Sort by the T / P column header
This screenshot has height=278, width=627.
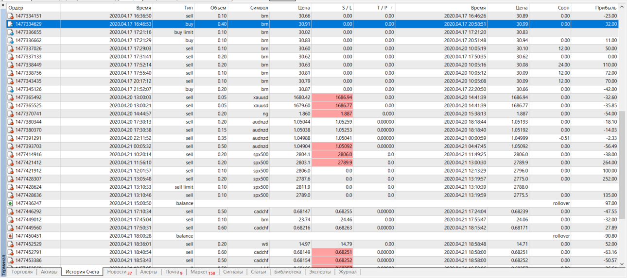(x=374, y=8)
